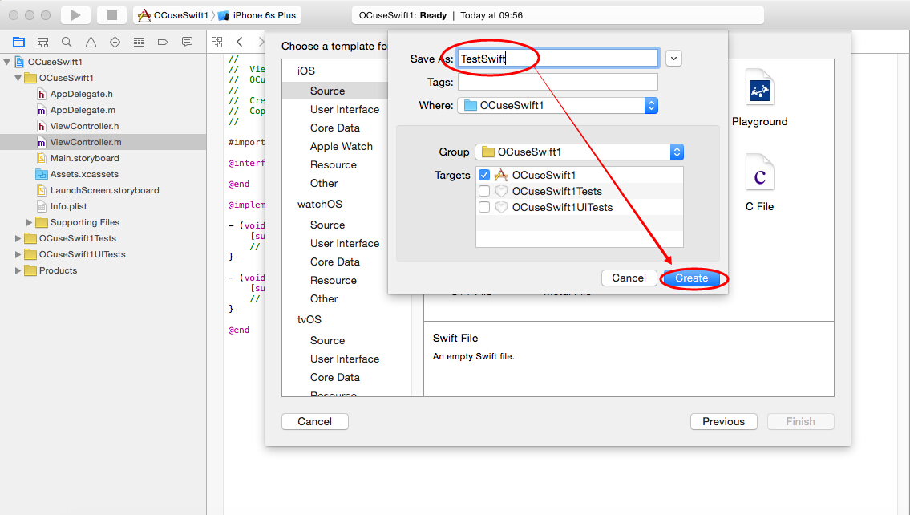Image resolution: width=910 pixels, height=515 pixels.
Task: Select iOS Other category
Action: pyautogui.click(x=324, y=184)
